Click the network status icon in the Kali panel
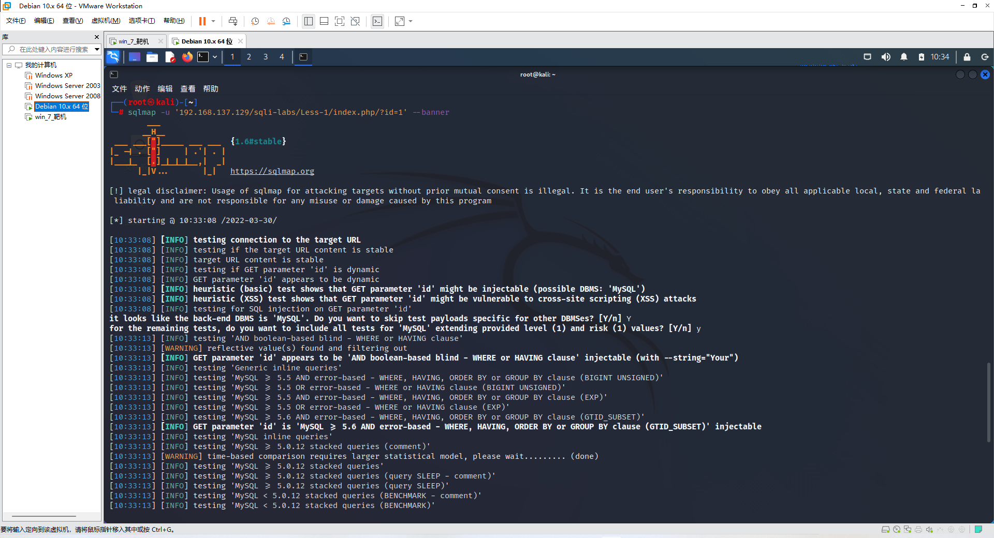The image size is (994, 538). [867, 57]
